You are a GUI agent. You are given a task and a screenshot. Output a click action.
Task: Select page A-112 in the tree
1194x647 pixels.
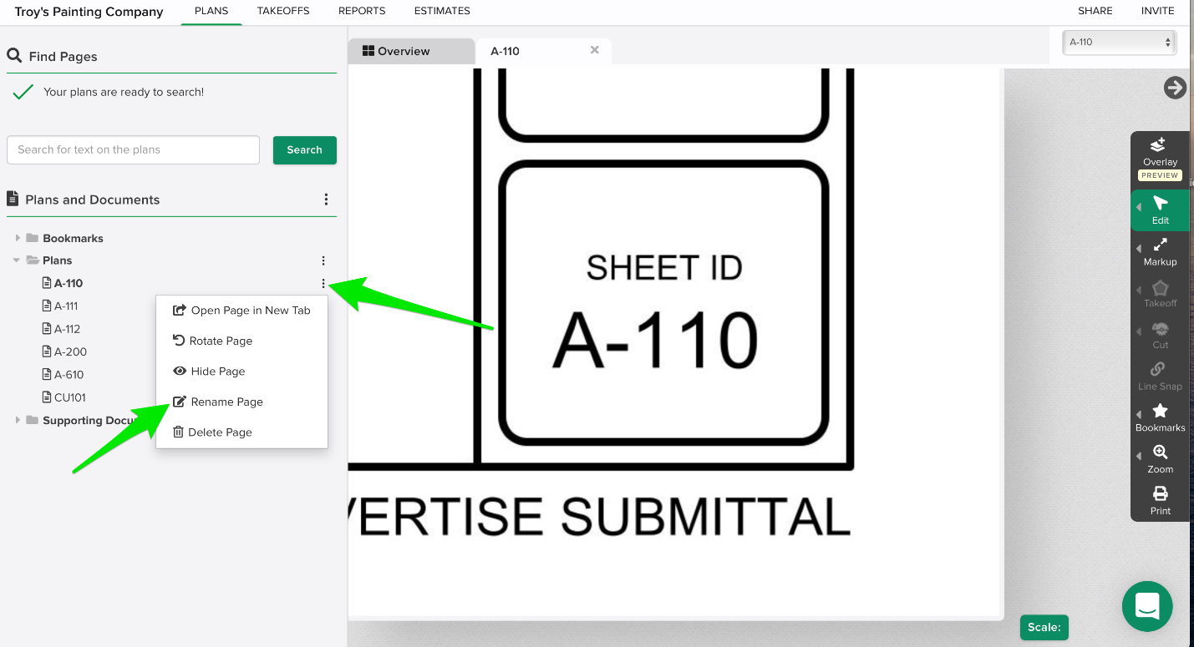pyautogui.click(x=67, y=329)
